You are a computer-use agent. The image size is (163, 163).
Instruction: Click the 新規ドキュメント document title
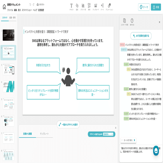(x=14, y=5)
